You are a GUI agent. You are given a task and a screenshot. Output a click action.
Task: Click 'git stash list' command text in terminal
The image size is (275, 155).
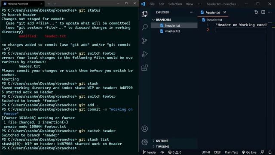(94, 139)
